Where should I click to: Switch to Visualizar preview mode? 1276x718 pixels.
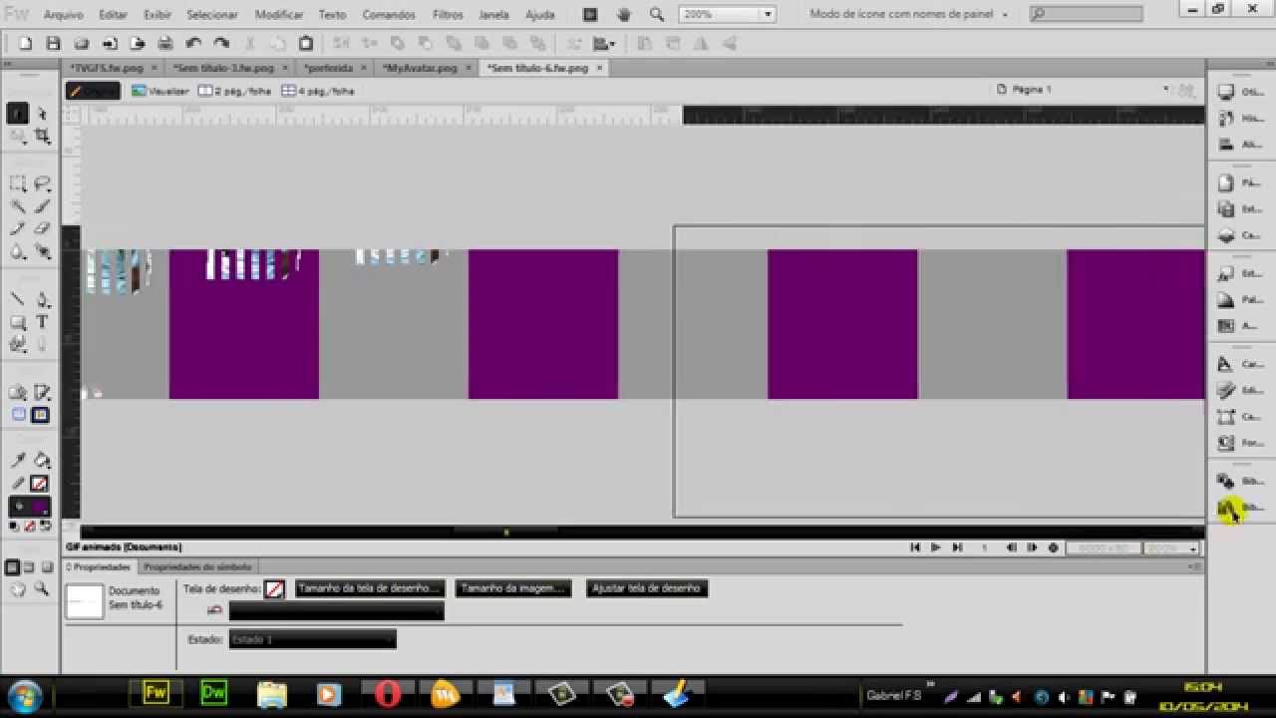[x=160, y=91]
